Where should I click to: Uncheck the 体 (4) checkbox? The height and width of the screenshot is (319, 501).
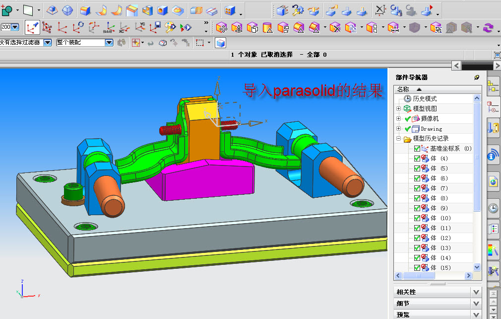417,159
